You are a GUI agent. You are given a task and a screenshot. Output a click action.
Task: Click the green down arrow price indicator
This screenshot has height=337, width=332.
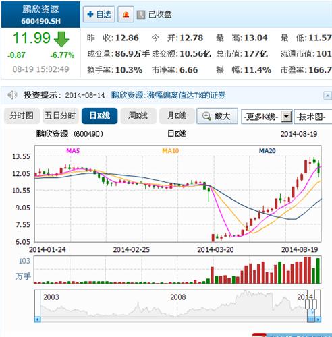(61, 39)
